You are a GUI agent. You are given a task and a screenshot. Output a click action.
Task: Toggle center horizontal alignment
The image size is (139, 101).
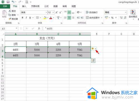click(69, 17)
